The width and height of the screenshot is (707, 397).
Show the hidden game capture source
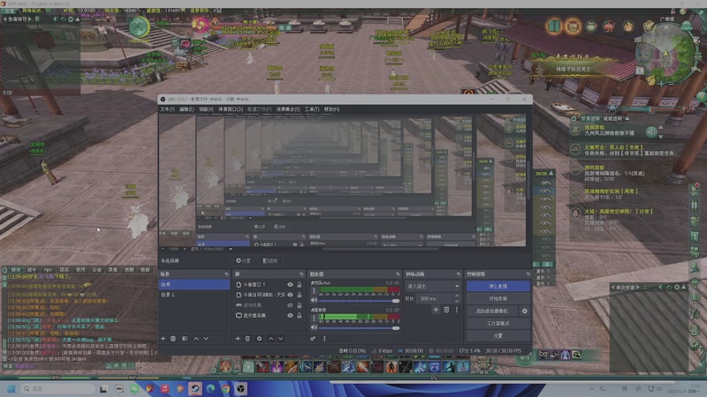tap(290, 305)
